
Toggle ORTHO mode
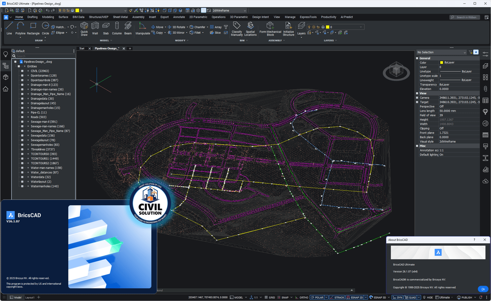pyautogui.click(x=301, y=297)
